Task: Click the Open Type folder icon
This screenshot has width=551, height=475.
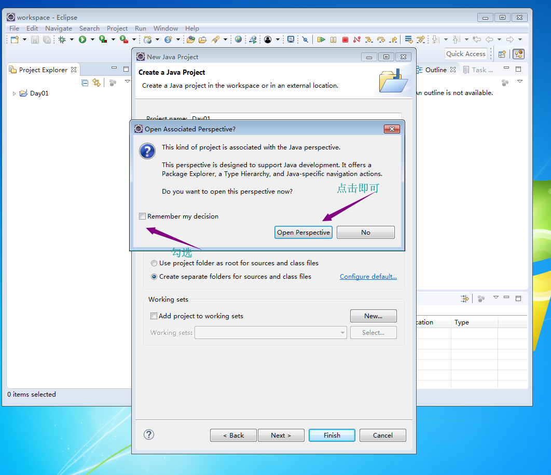Action: 191,40
